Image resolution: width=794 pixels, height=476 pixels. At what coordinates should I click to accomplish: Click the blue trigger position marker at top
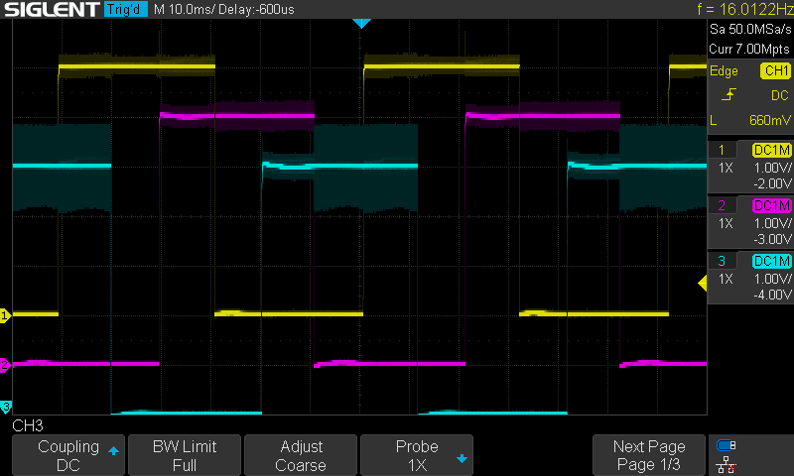(361, 23)
